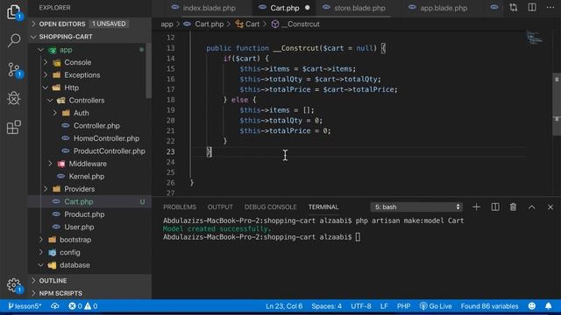Open Kernel.php in the file tree
Screen dimensions: 561x315
[88, 177]
